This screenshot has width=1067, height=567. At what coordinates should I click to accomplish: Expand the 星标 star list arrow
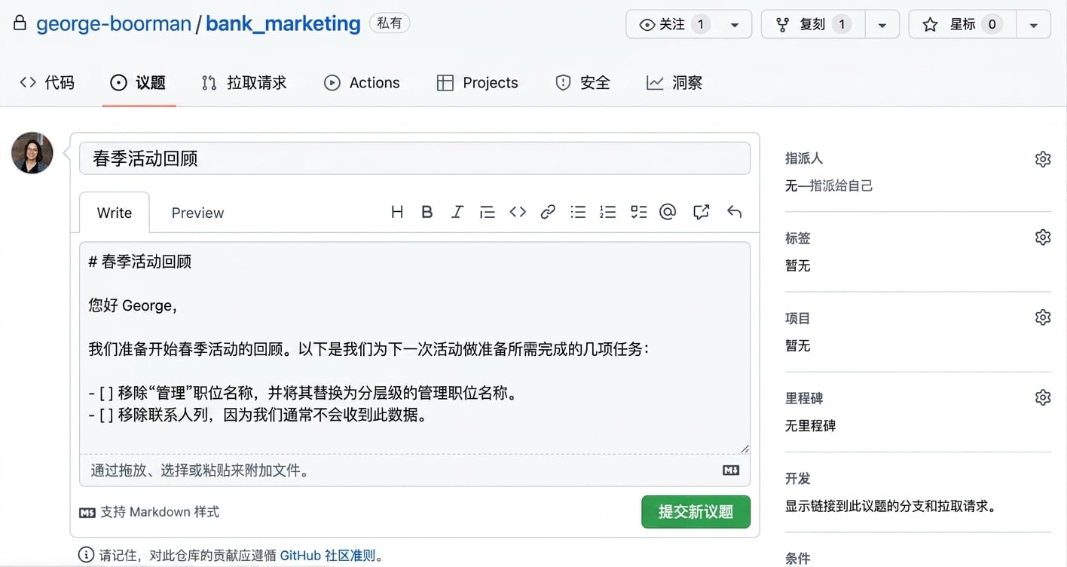(1034, 25)
